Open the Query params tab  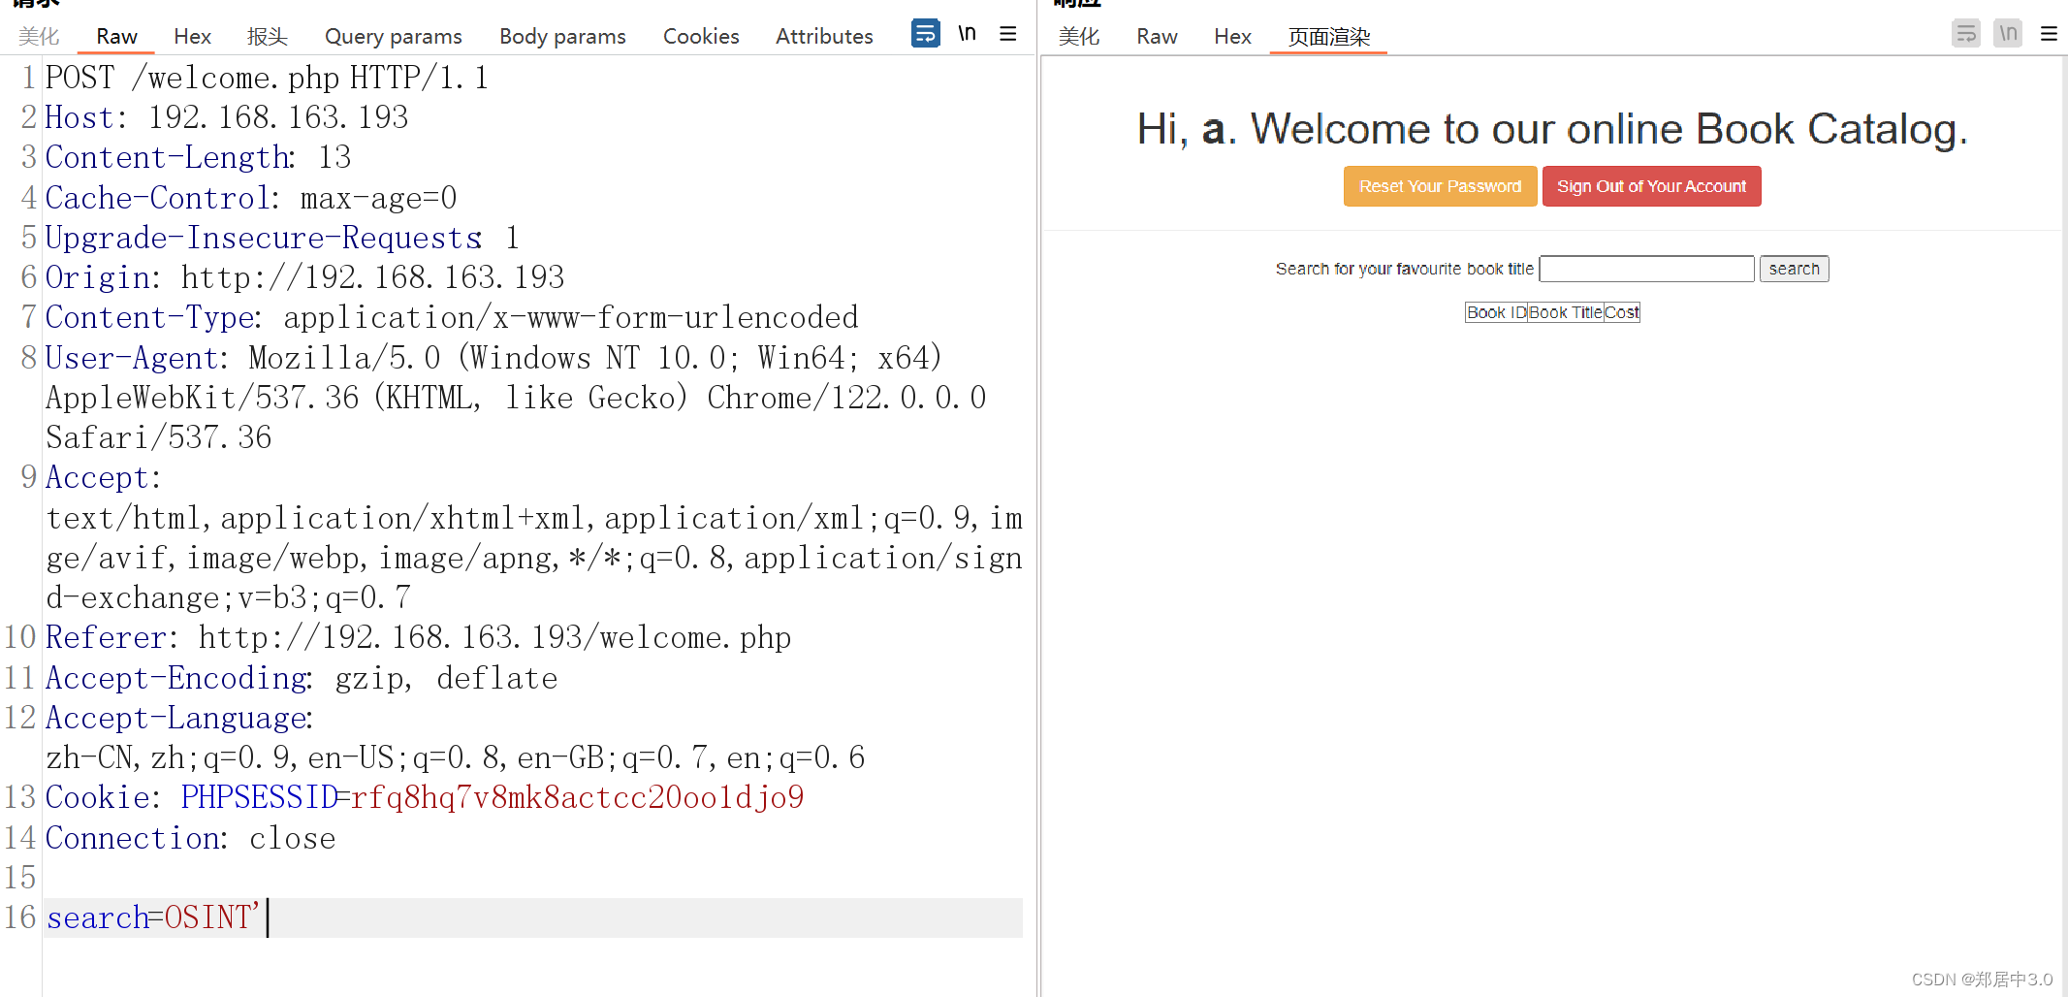pos(393,37)
